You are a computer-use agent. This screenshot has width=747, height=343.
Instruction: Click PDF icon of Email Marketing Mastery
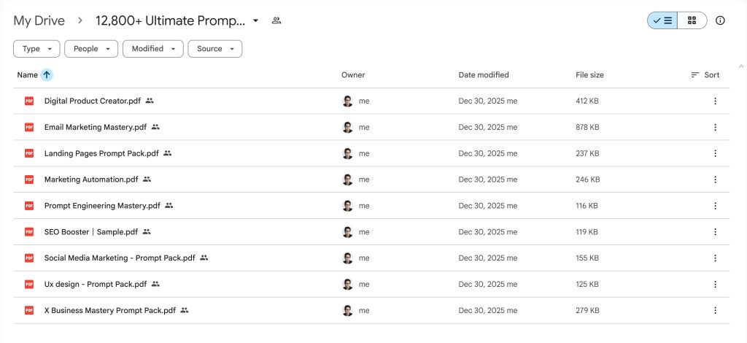tap(29, 127)
